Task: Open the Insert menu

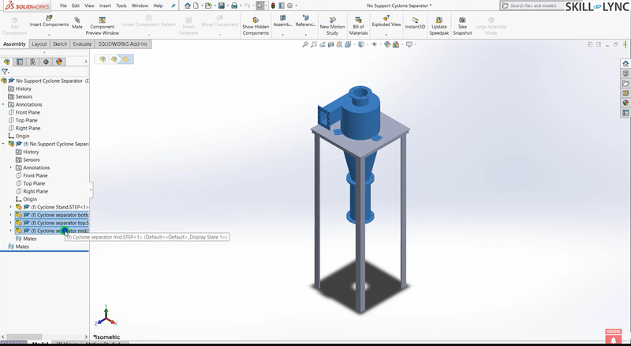Action: click(x=105, y=6)
